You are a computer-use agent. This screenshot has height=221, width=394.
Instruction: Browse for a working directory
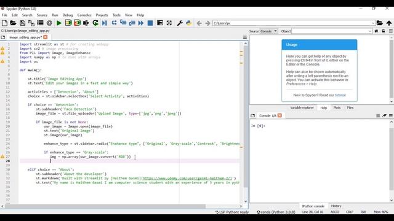(380, 23)
